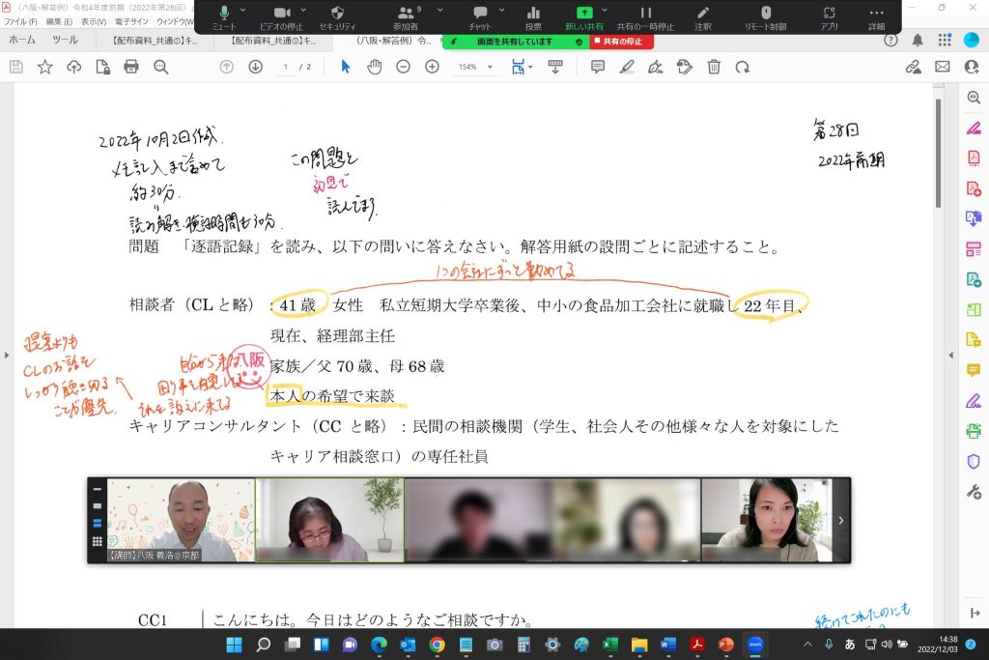The image size is (989, 660).
Task: Click the print icon in Acrobat toolbar
Action: click(131, 67)
